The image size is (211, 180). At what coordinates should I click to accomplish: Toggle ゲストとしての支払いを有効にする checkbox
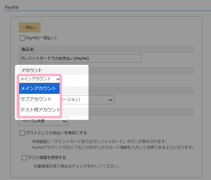pyautogui.click(x=22, y=133)
